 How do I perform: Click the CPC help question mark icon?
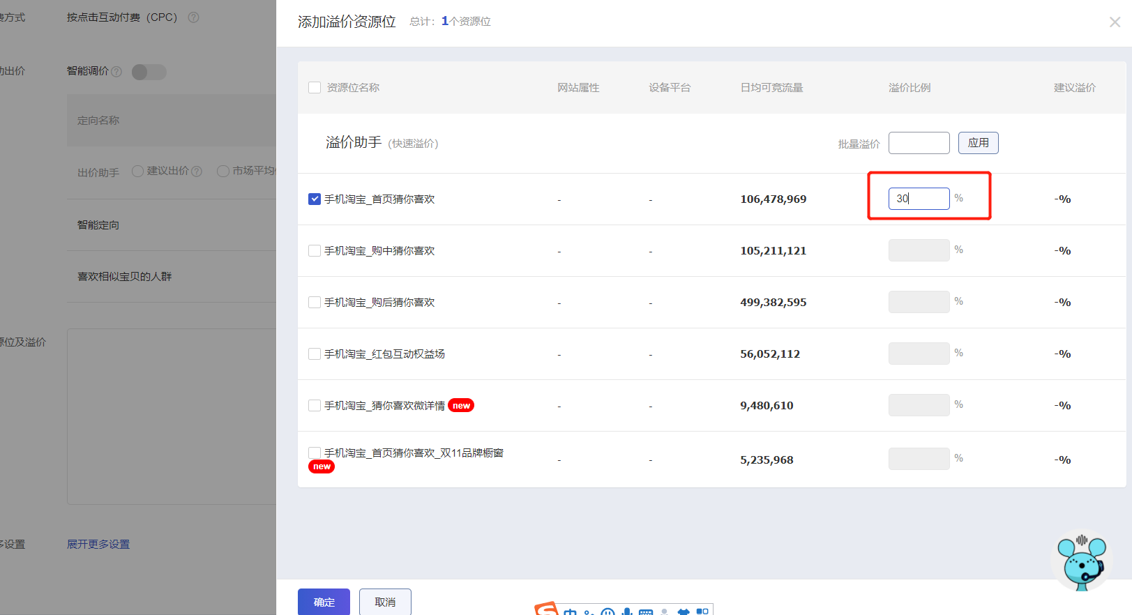[194, 17]
